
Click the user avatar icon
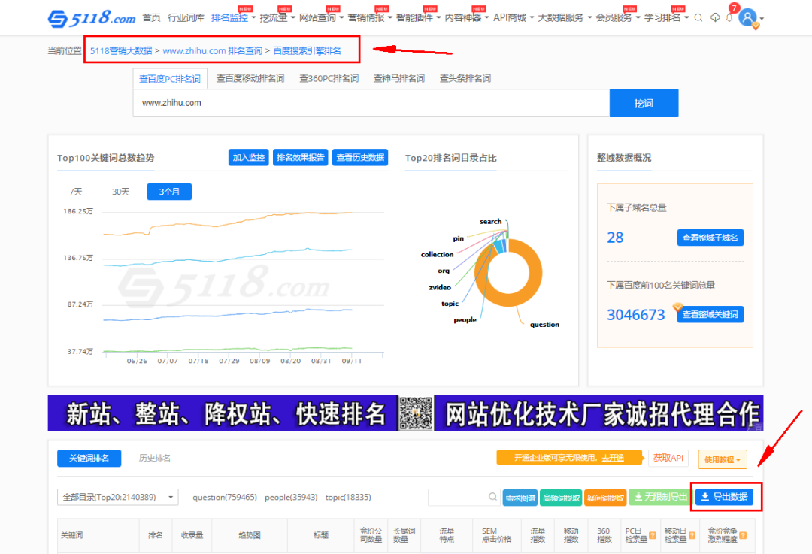(x=747, y=17)
